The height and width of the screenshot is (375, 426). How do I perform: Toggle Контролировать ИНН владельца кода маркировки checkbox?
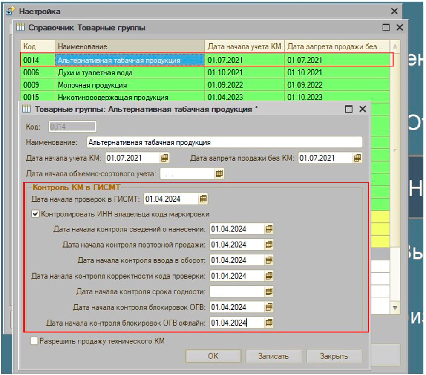(36, 214)
